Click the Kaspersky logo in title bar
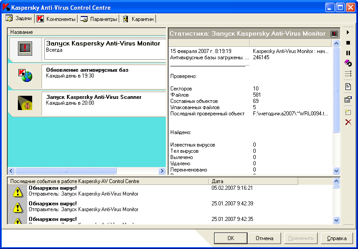 (6, 7)
